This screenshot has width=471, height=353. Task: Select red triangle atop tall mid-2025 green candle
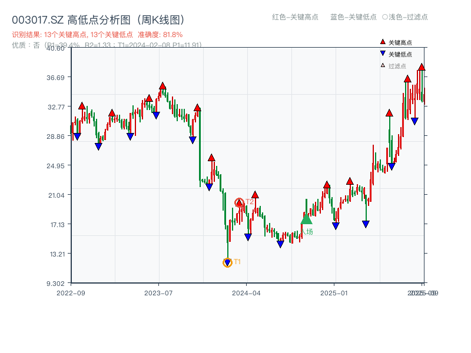tap(389, 113)
